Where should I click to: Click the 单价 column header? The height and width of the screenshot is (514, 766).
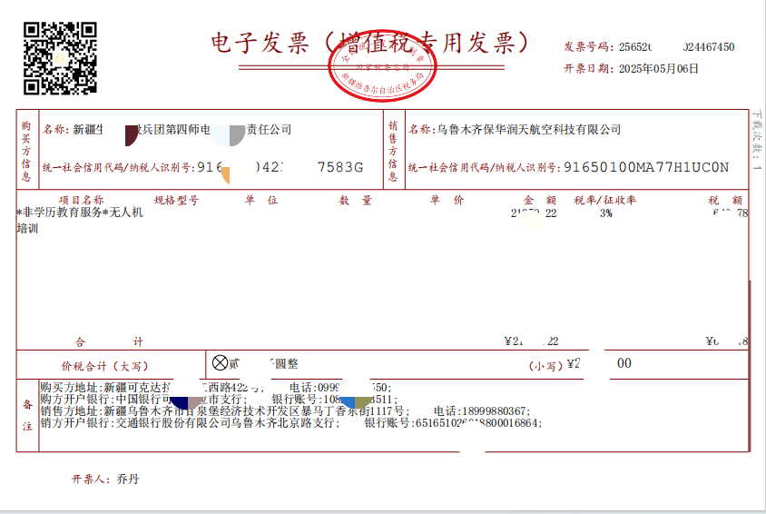click(447, 200)
